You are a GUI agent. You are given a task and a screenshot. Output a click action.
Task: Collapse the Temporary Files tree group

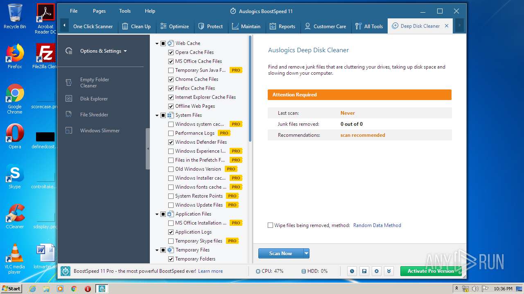[157, 250]
